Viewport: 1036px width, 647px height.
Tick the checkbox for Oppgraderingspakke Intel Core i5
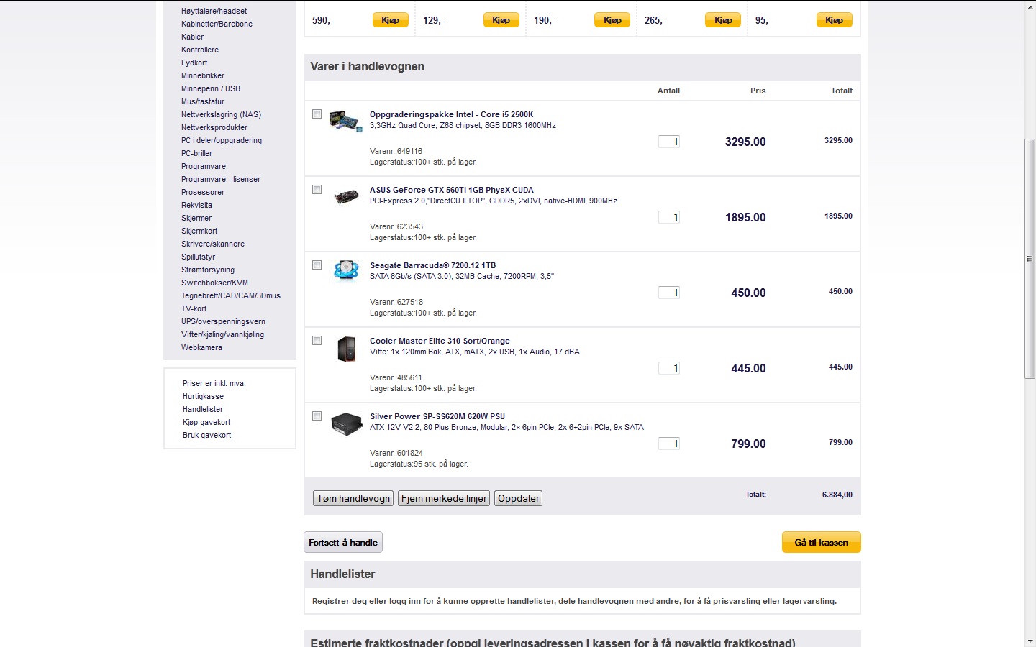[x=317, y=114]
